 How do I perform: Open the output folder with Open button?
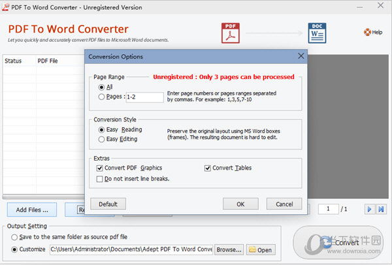(261, 249)
